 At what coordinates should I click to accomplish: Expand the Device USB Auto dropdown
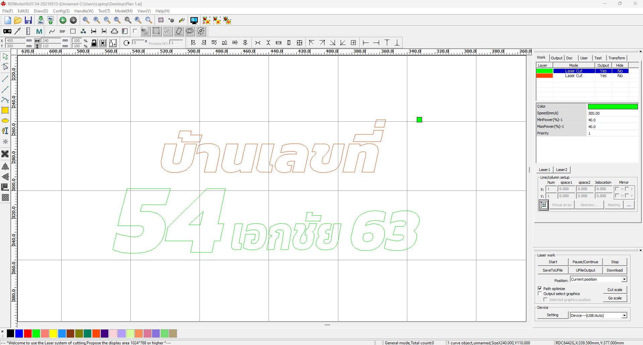click(x=624, y=315)
